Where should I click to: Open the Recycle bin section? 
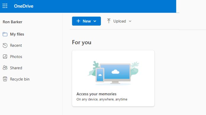(20, 79)
